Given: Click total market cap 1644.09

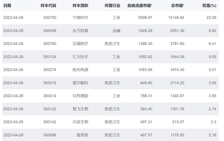Looking at the screenshot, I should coord(177,57).
